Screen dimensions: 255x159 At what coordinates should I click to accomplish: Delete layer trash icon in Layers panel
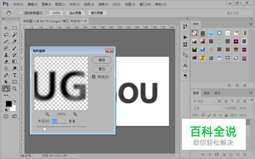coord(245,155)
